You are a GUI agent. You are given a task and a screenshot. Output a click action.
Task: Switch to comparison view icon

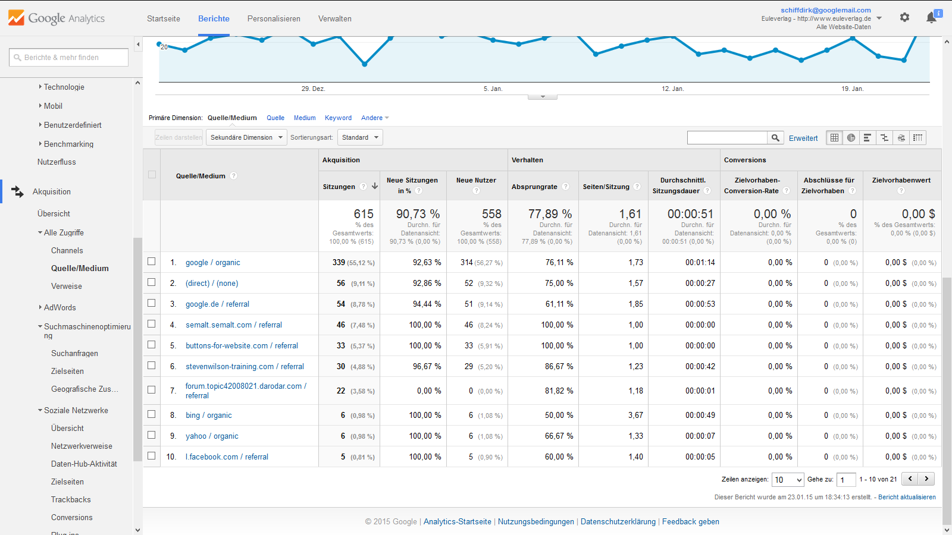pos(885,138)
